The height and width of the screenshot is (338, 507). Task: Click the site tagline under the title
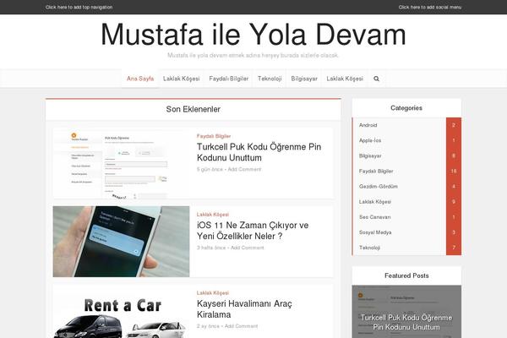tap(253, 55)
